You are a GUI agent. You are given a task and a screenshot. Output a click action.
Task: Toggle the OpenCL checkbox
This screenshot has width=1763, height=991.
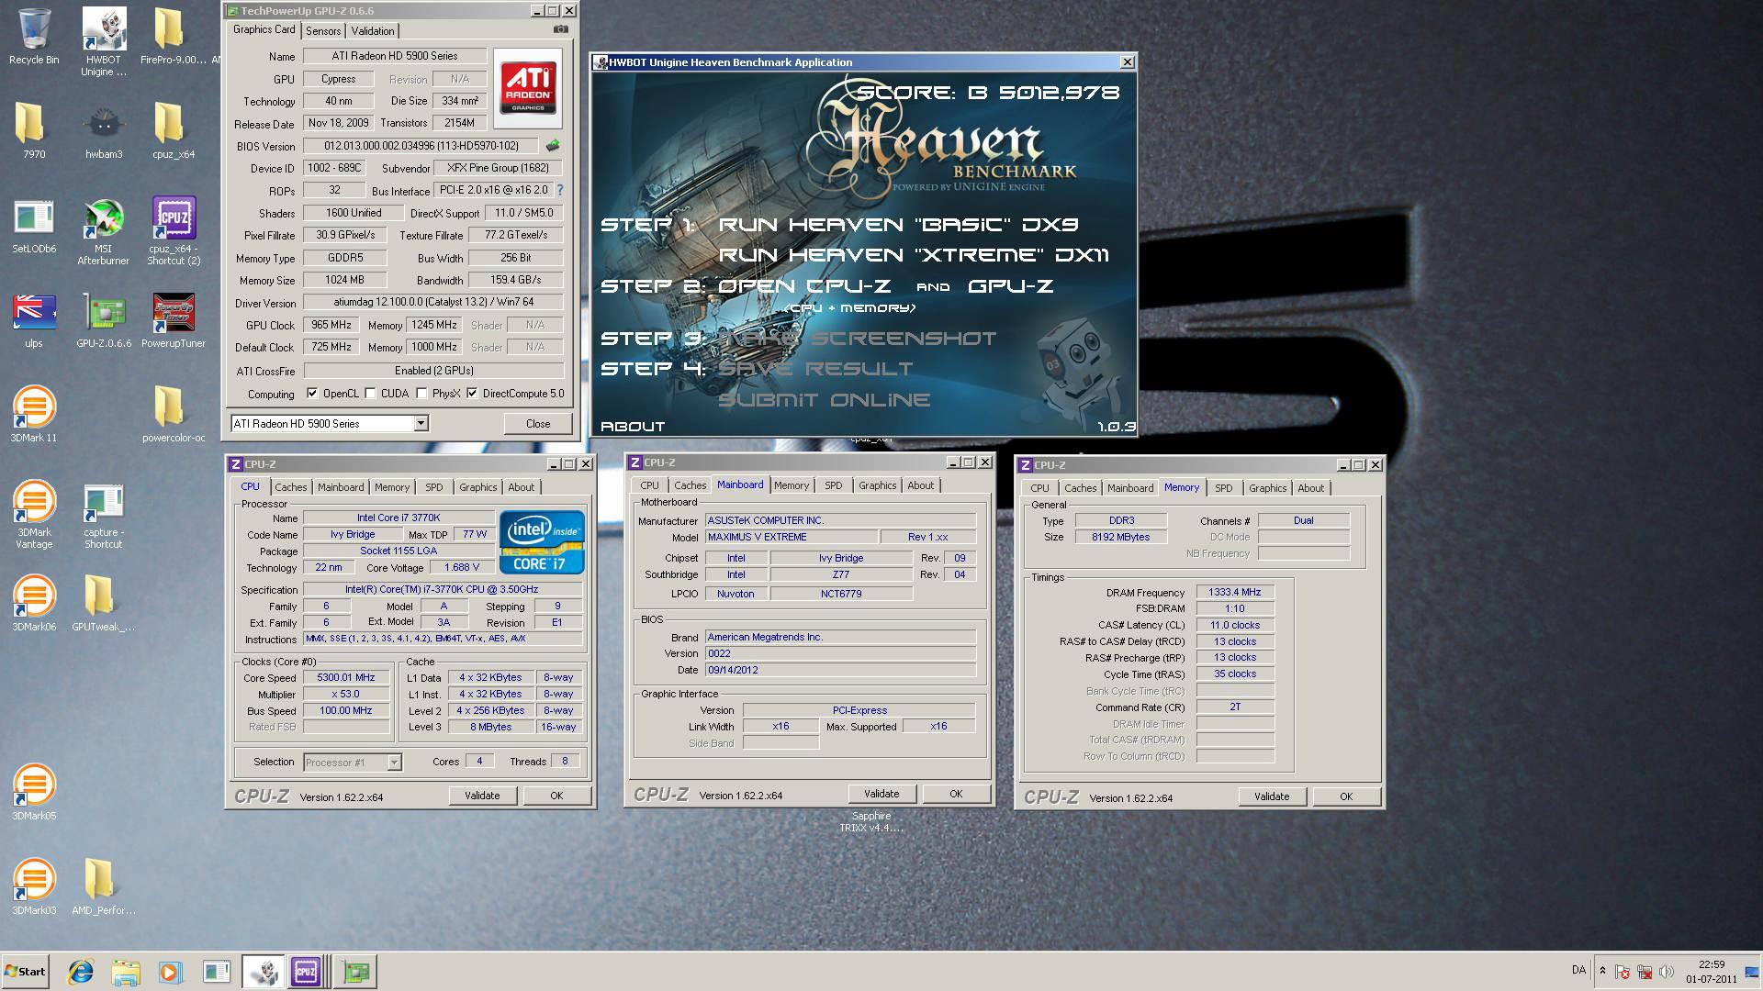point(312,394)
